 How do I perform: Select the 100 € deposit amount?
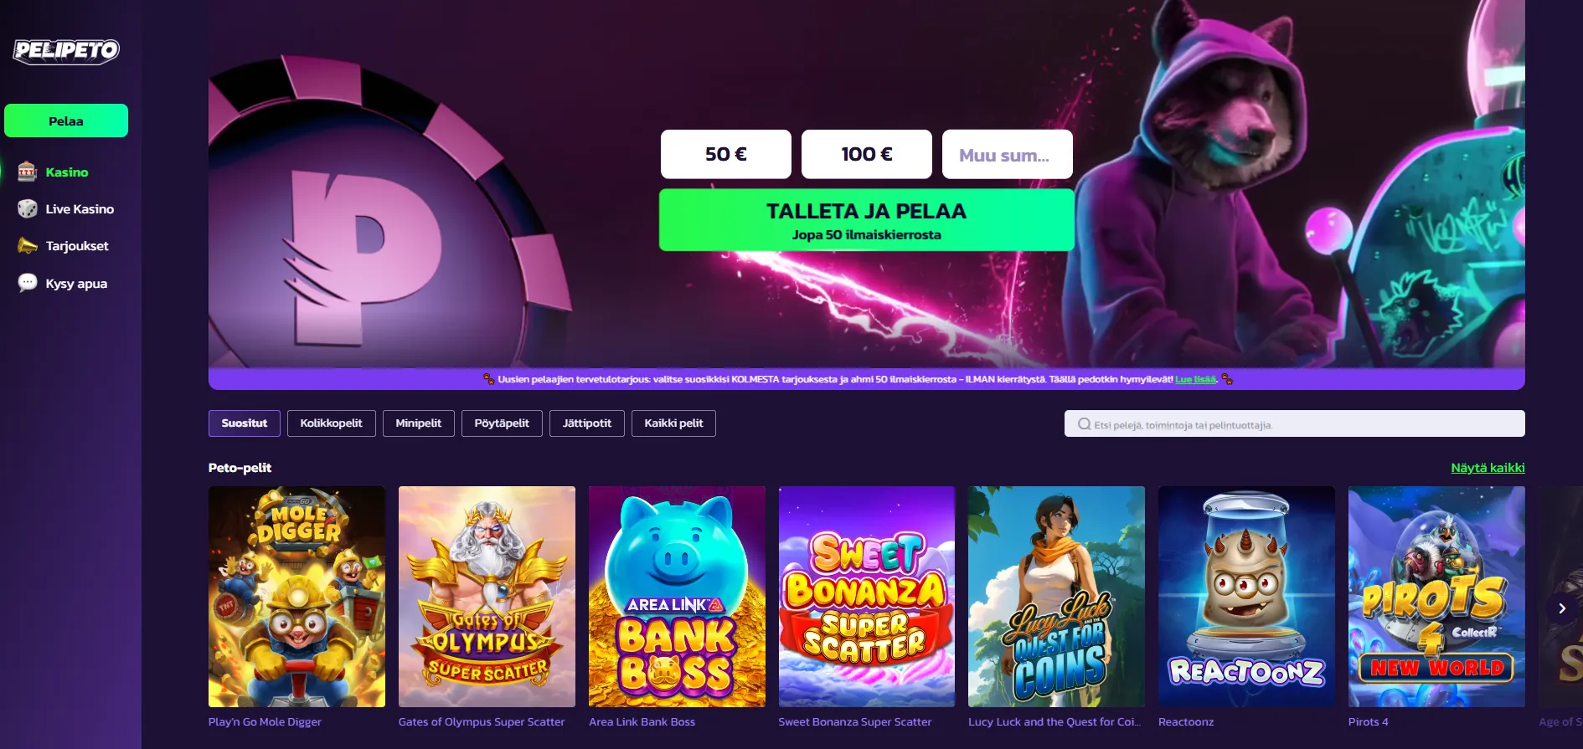pyautogui.click(x=867, y=154)
